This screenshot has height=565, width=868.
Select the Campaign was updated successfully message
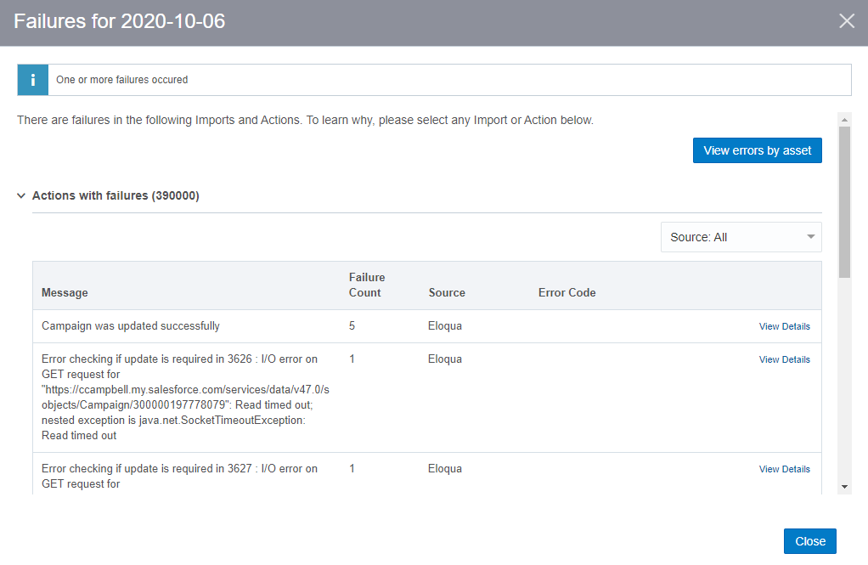click(131, 326)
